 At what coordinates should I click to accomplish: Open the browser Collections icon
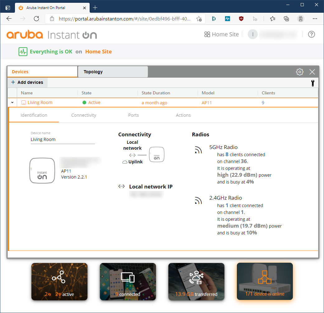(286, 19)
